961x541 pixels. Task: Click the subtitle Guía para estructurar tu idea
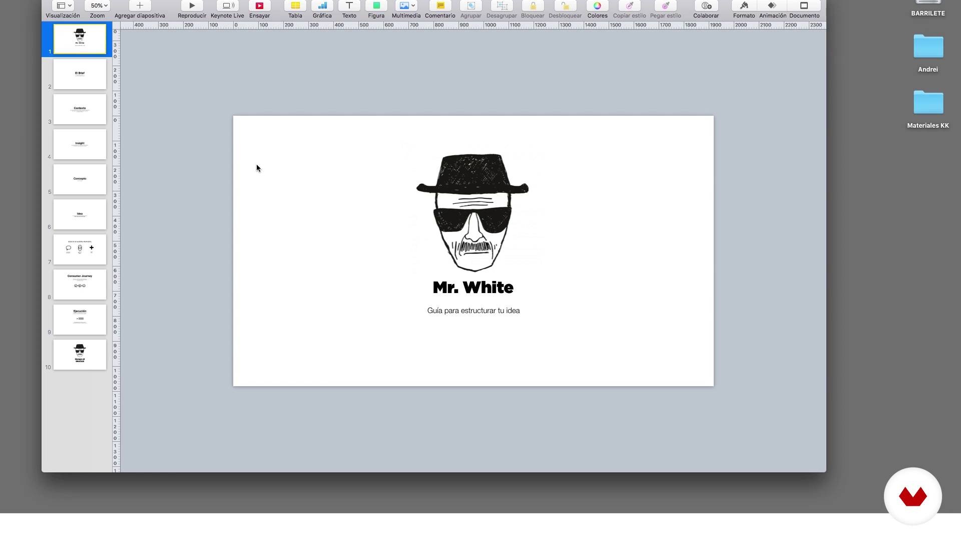pos(473,311)
